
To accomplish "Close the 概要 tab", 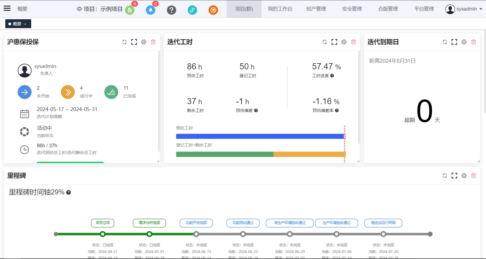I will coord(25,24).
